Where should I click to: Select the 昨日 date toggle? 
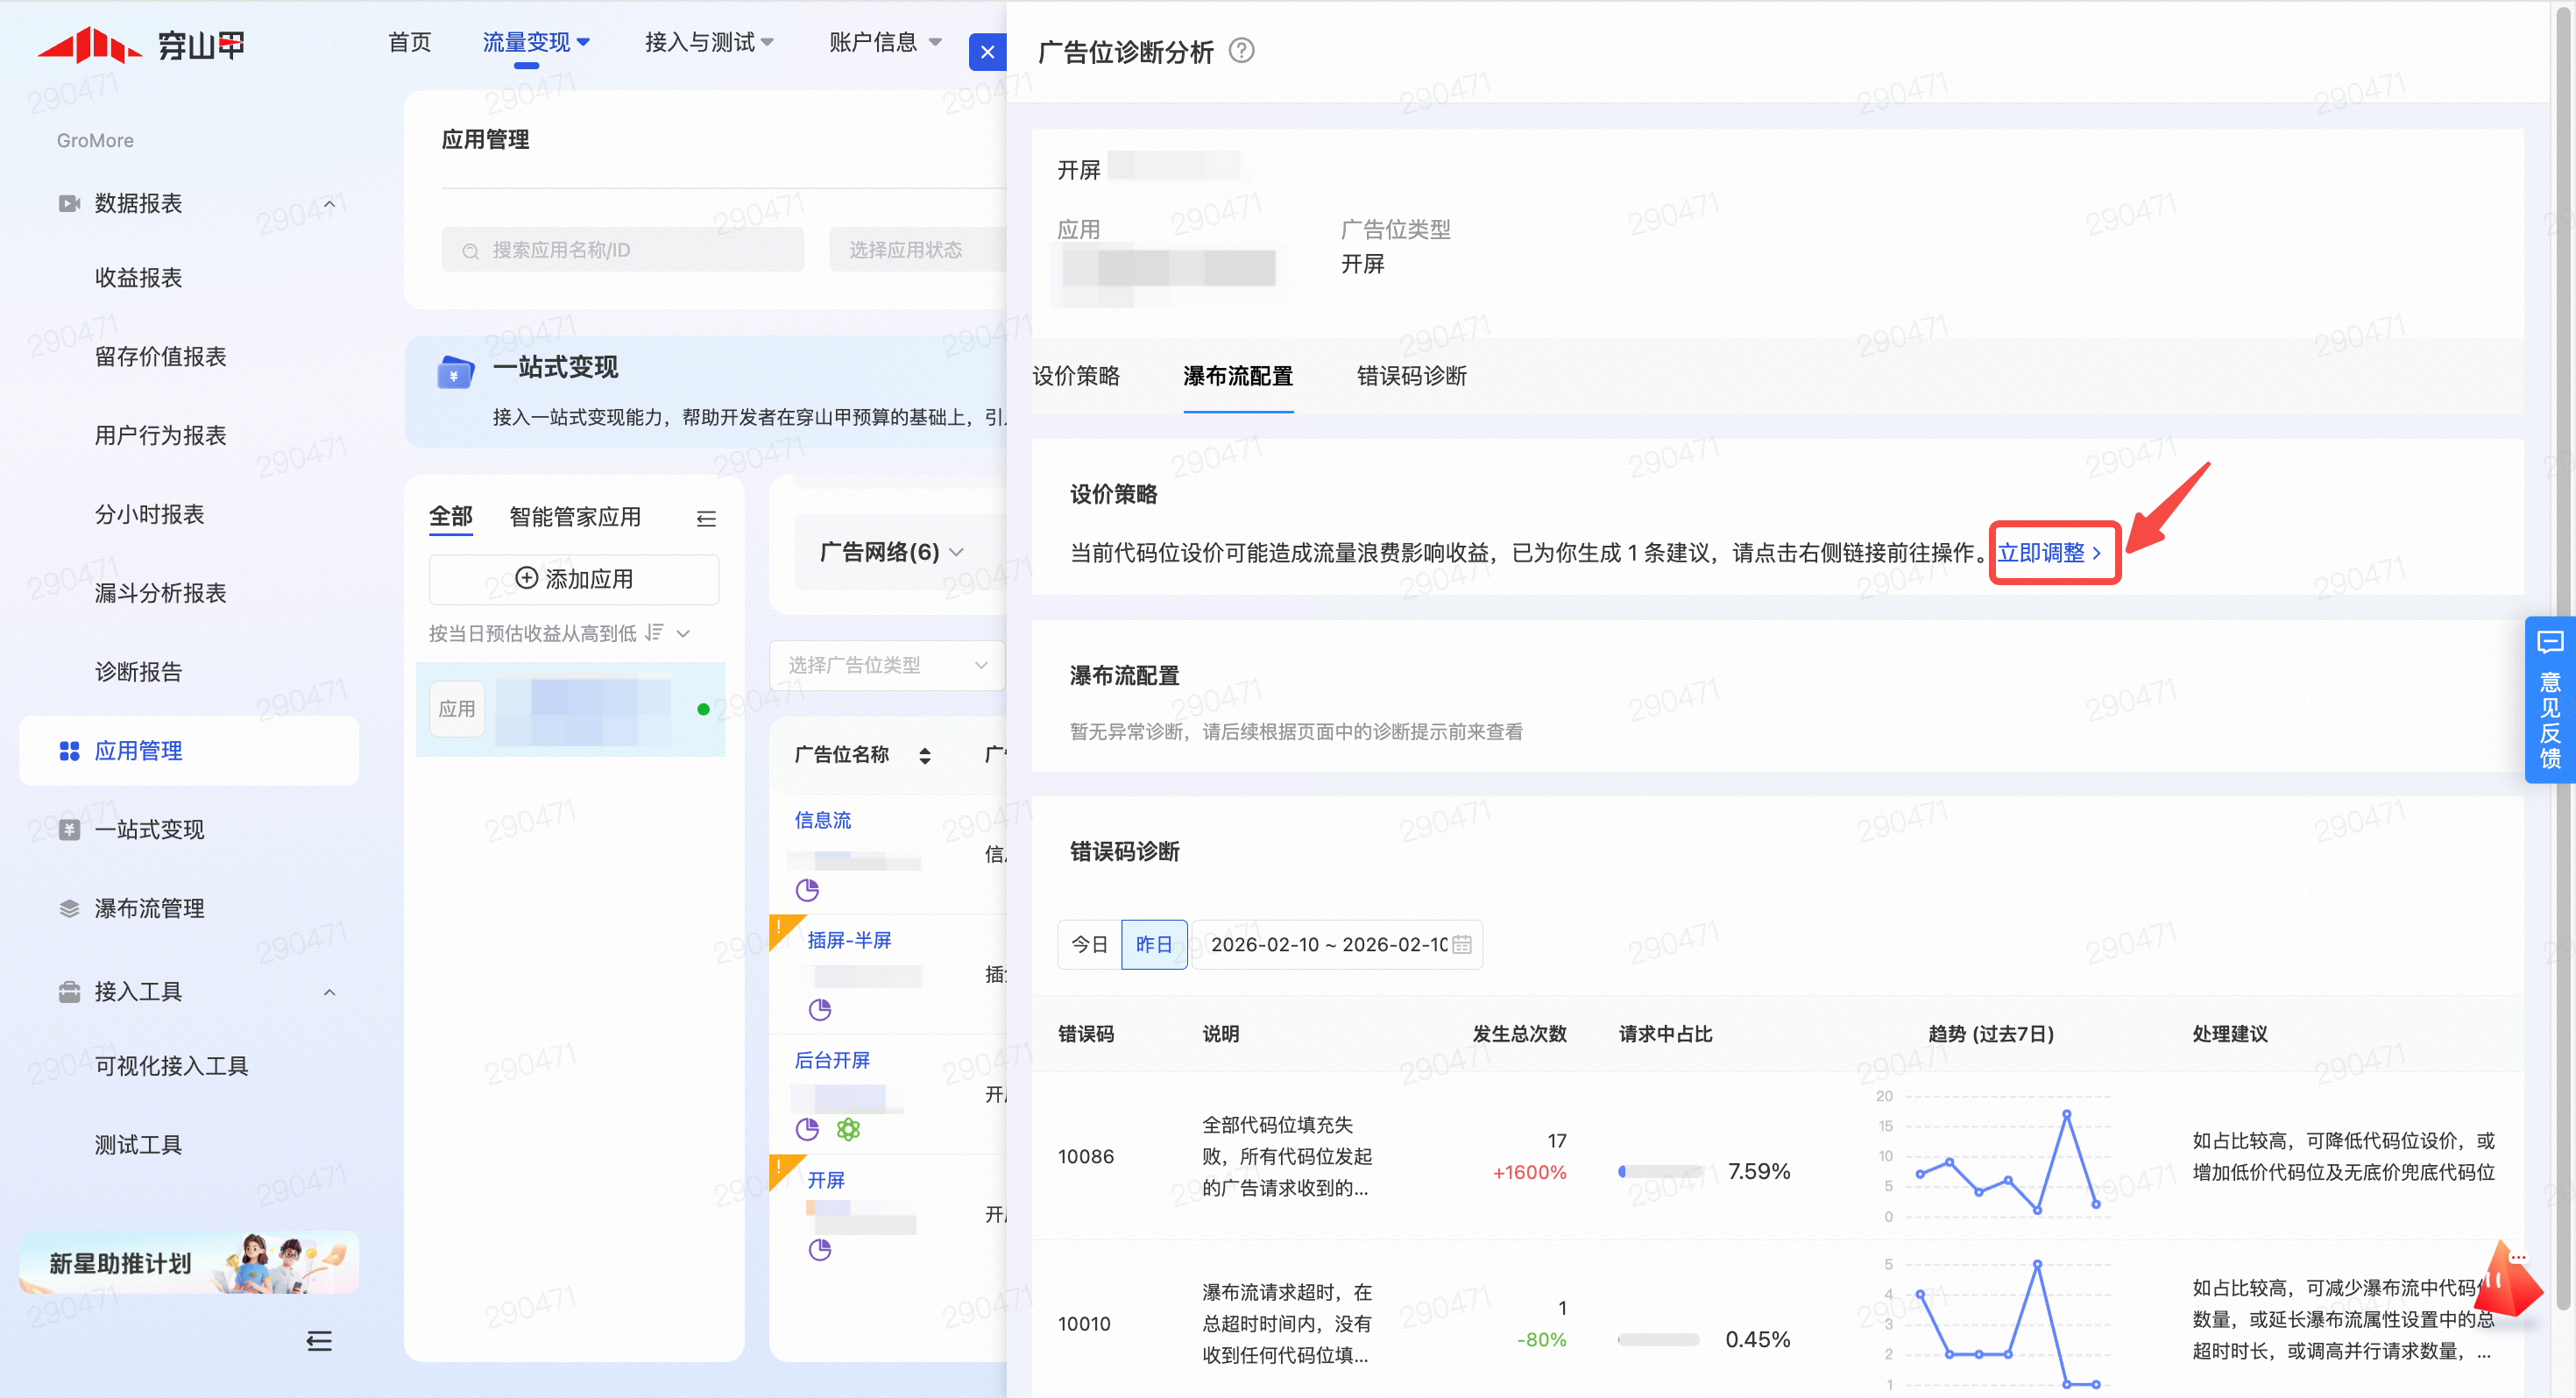1153,944
